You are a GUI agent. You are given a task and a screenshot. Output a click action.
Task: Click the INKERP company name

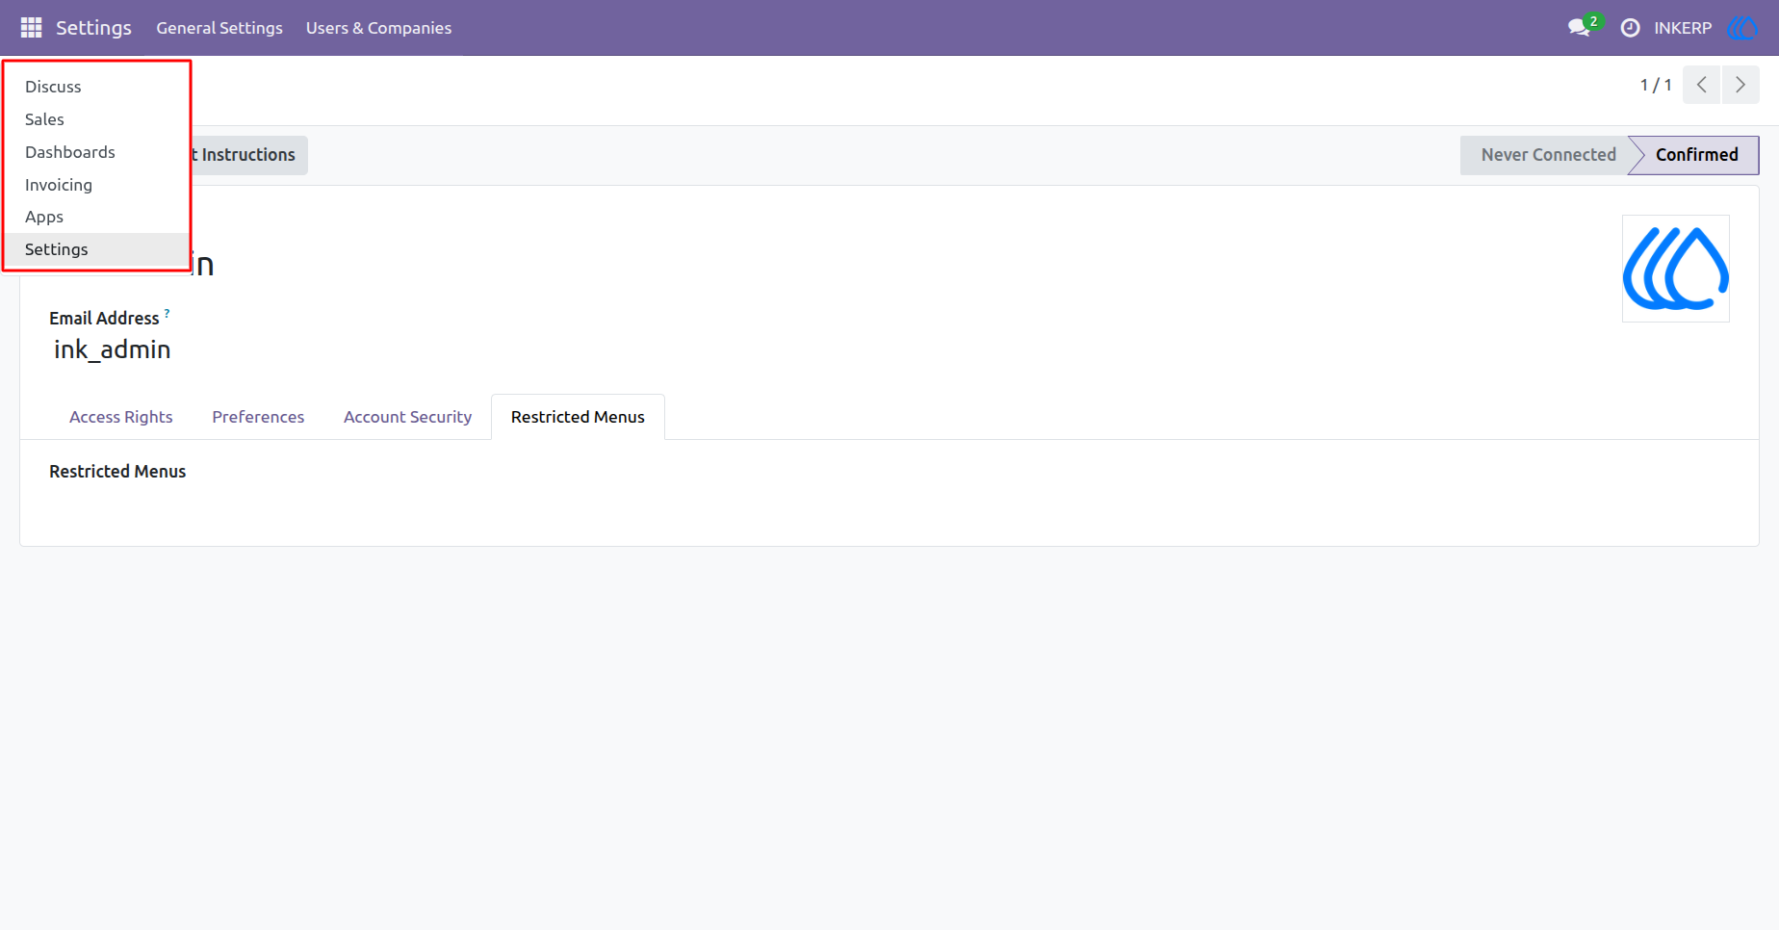pyautogui.click(x=1683, y=28)
